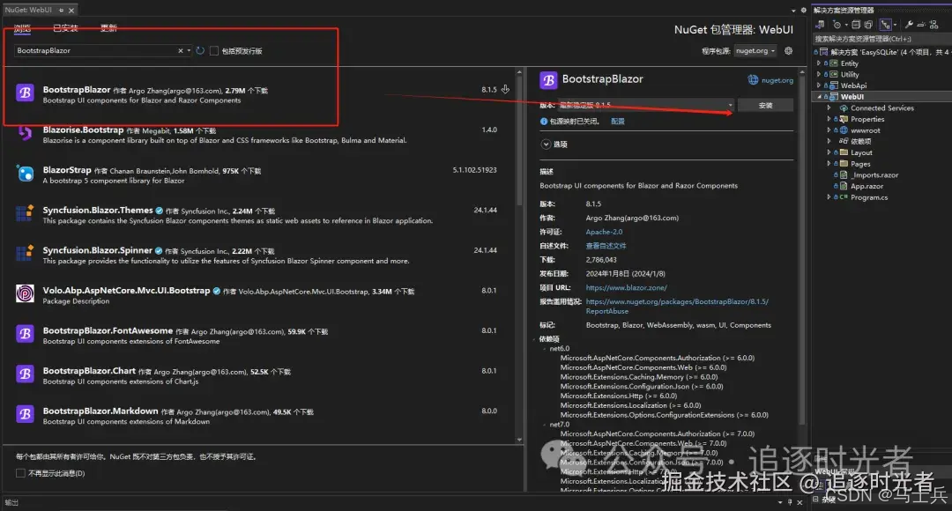This screenshot has width=952, height=511.
Task: Select the _Imports.razor file
Action: 874,174
